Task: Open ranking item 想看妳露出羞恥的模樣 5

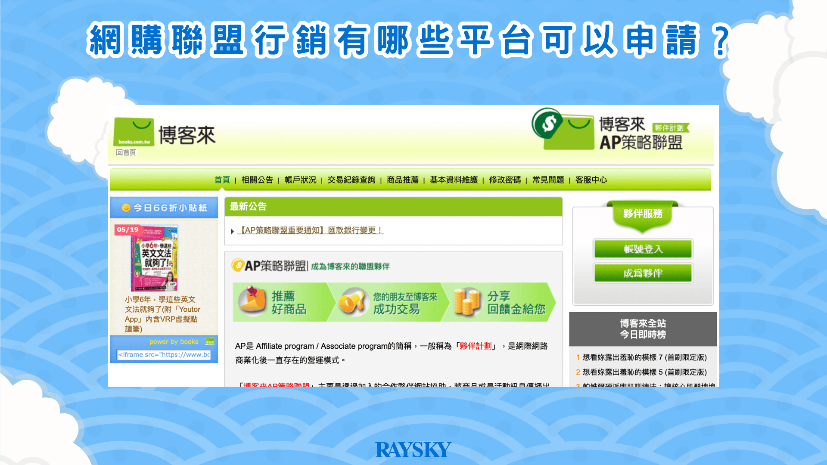Action: click(x=644, y=372)
